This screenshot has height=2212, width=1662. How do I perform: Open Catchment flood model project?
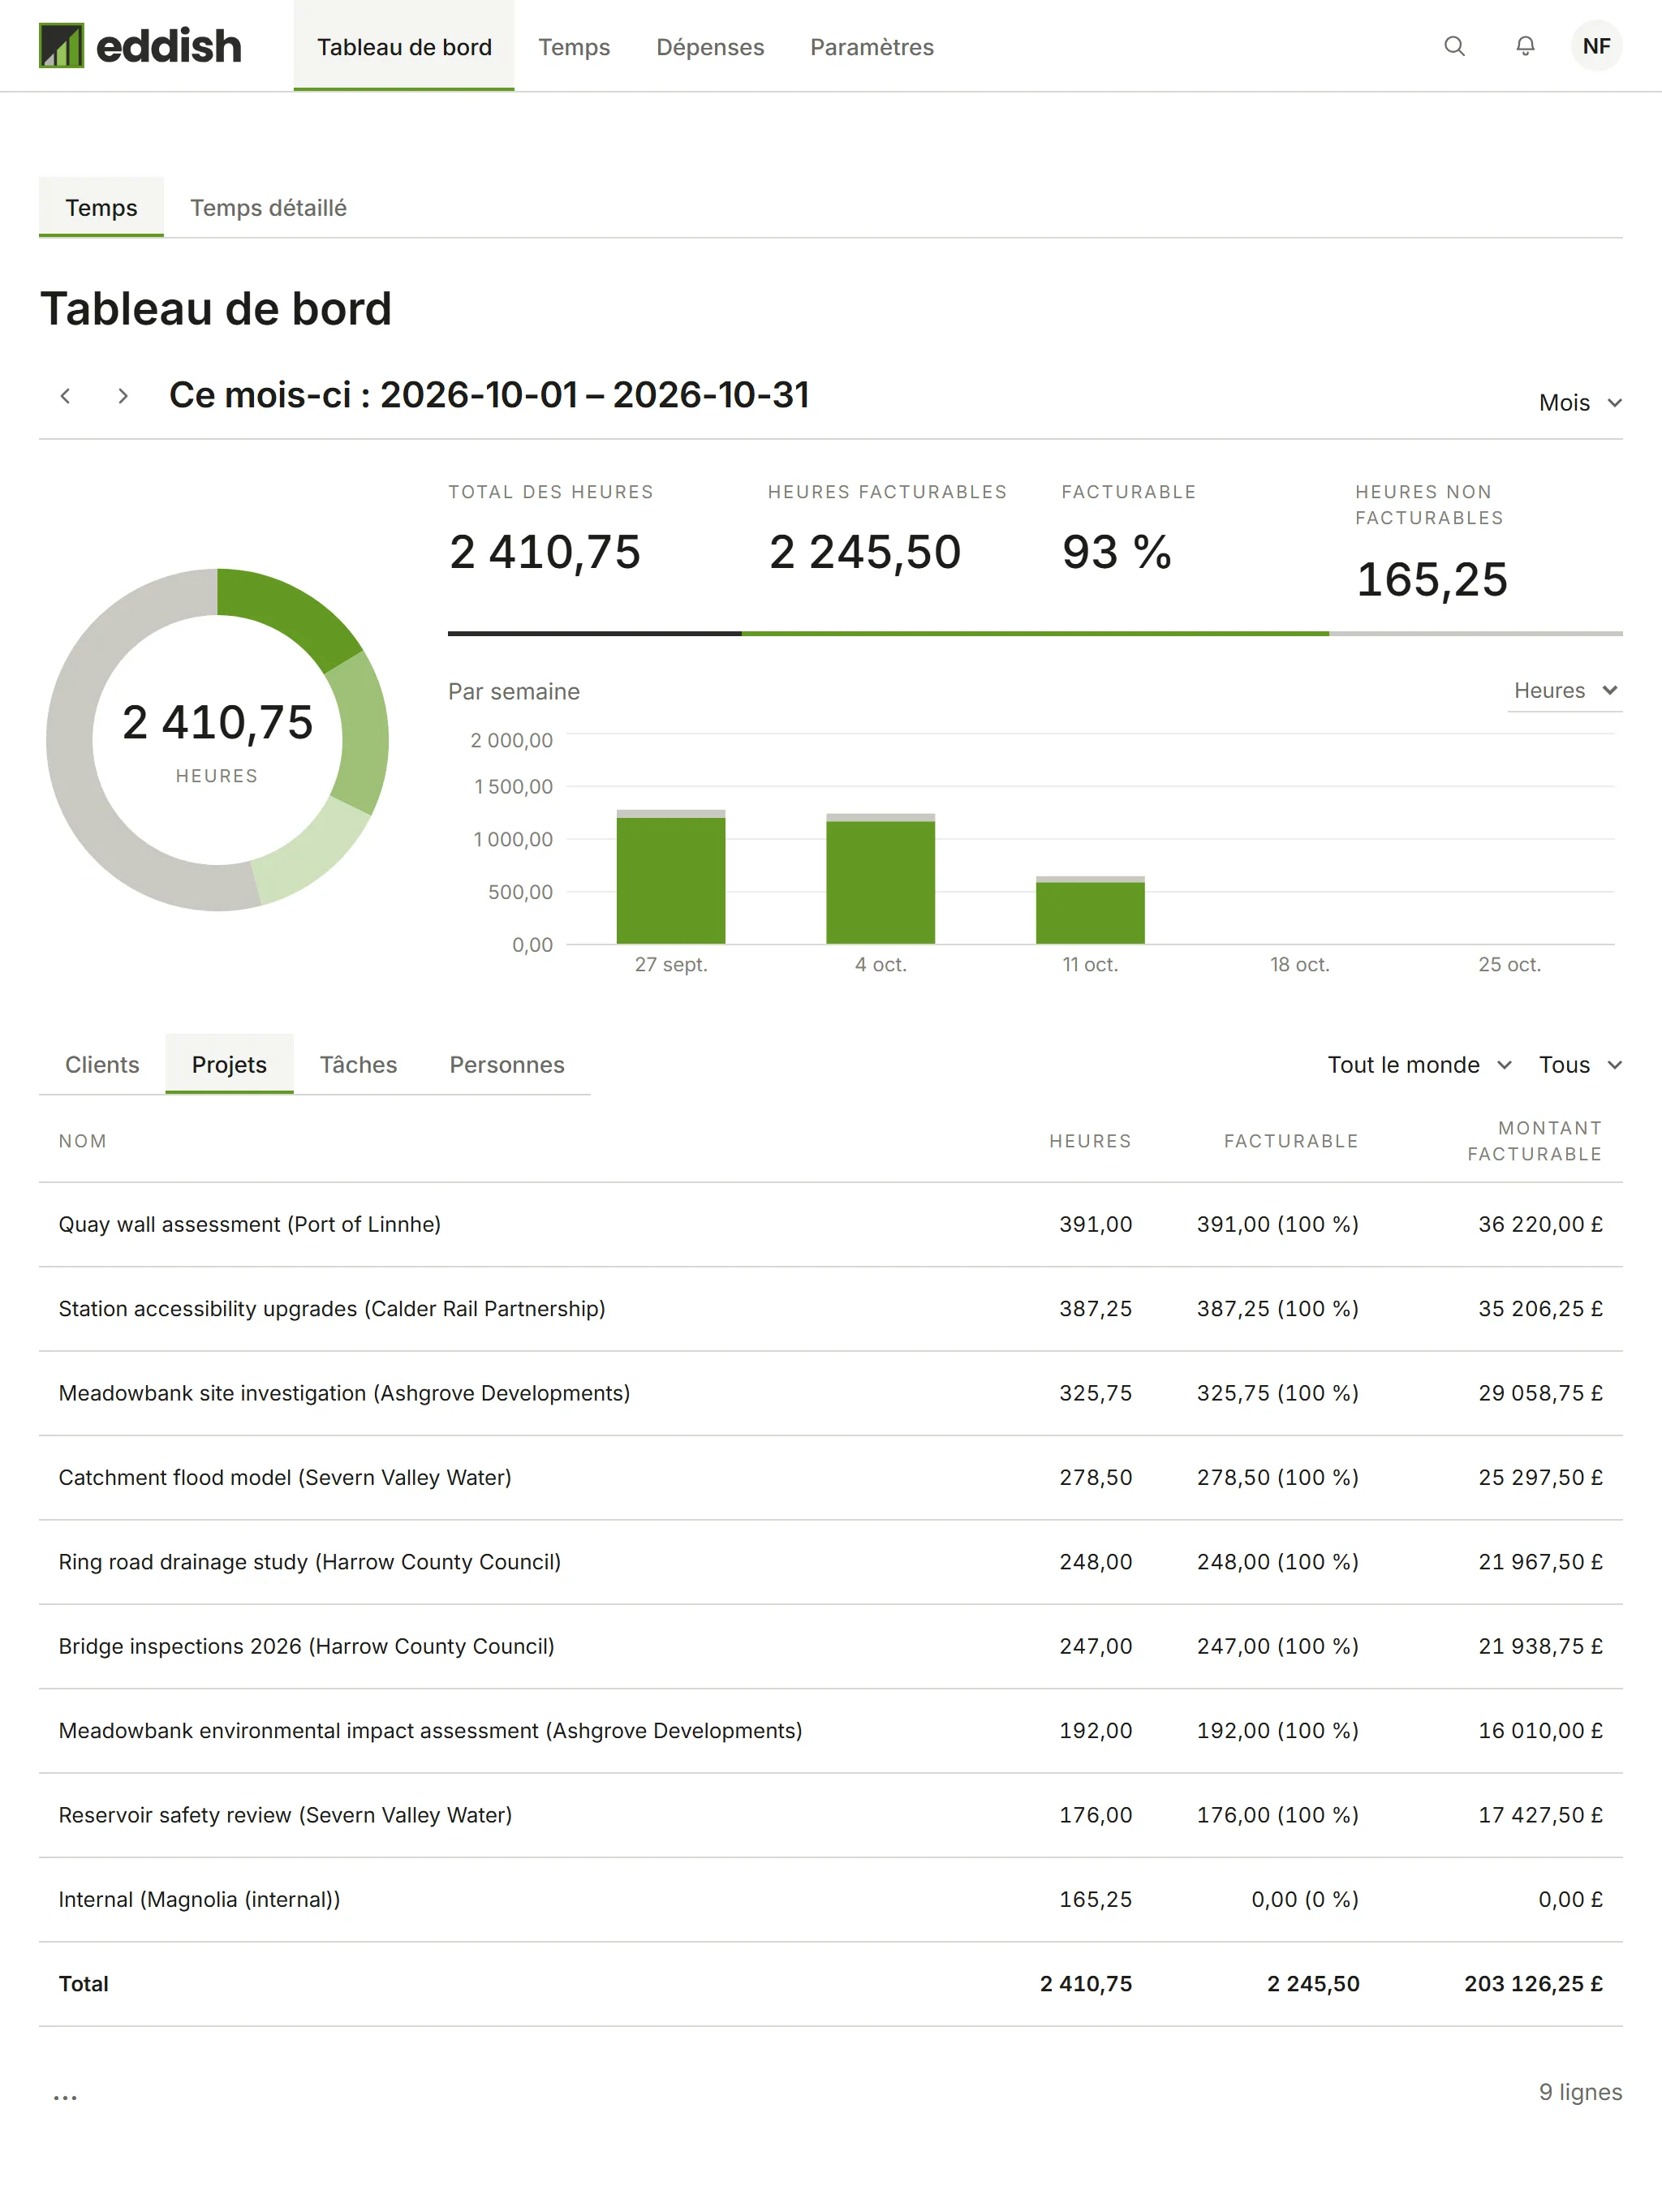click(285, 1478)
